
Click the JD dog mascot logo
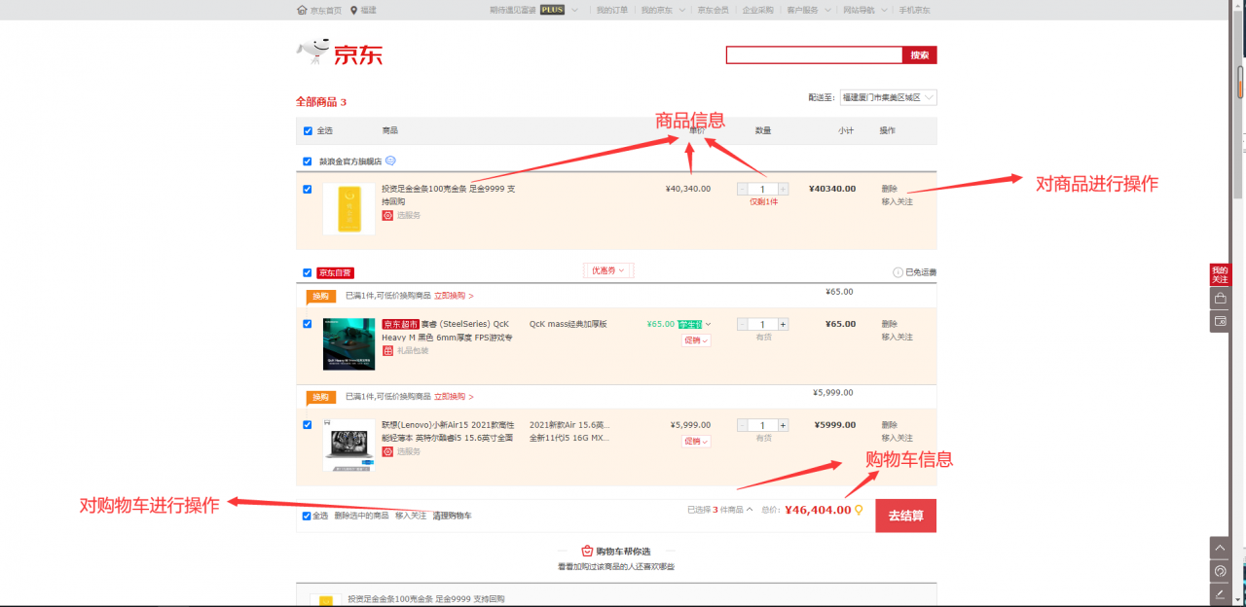[x=313, y=51]
